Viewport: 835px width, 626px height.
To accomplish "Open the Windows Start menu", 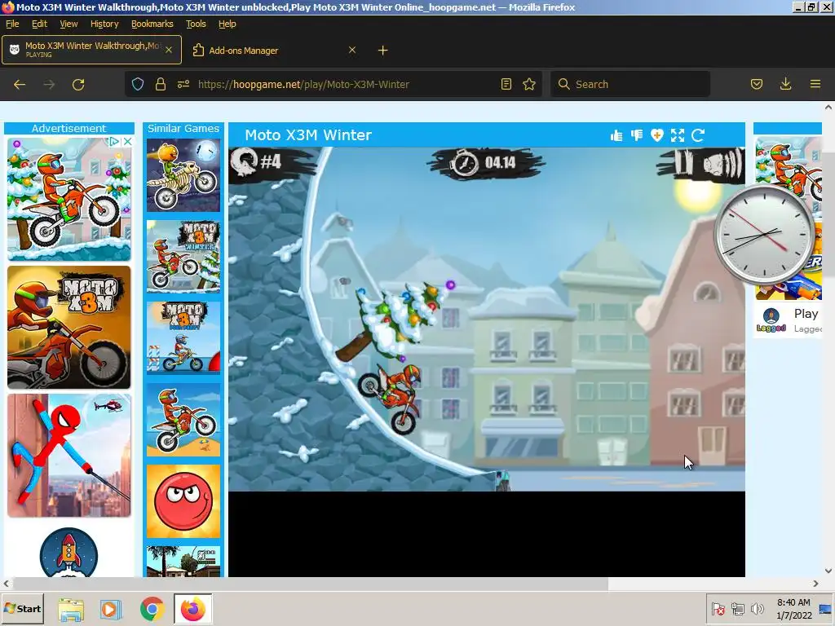I will (x=22, y=609).
